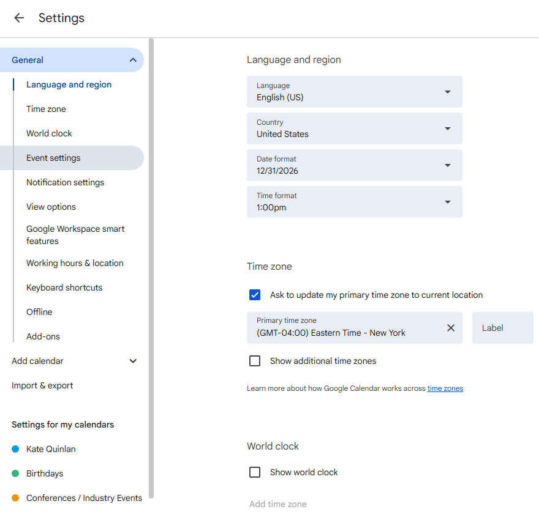Click the Add time zone button

tap(277, 504)
